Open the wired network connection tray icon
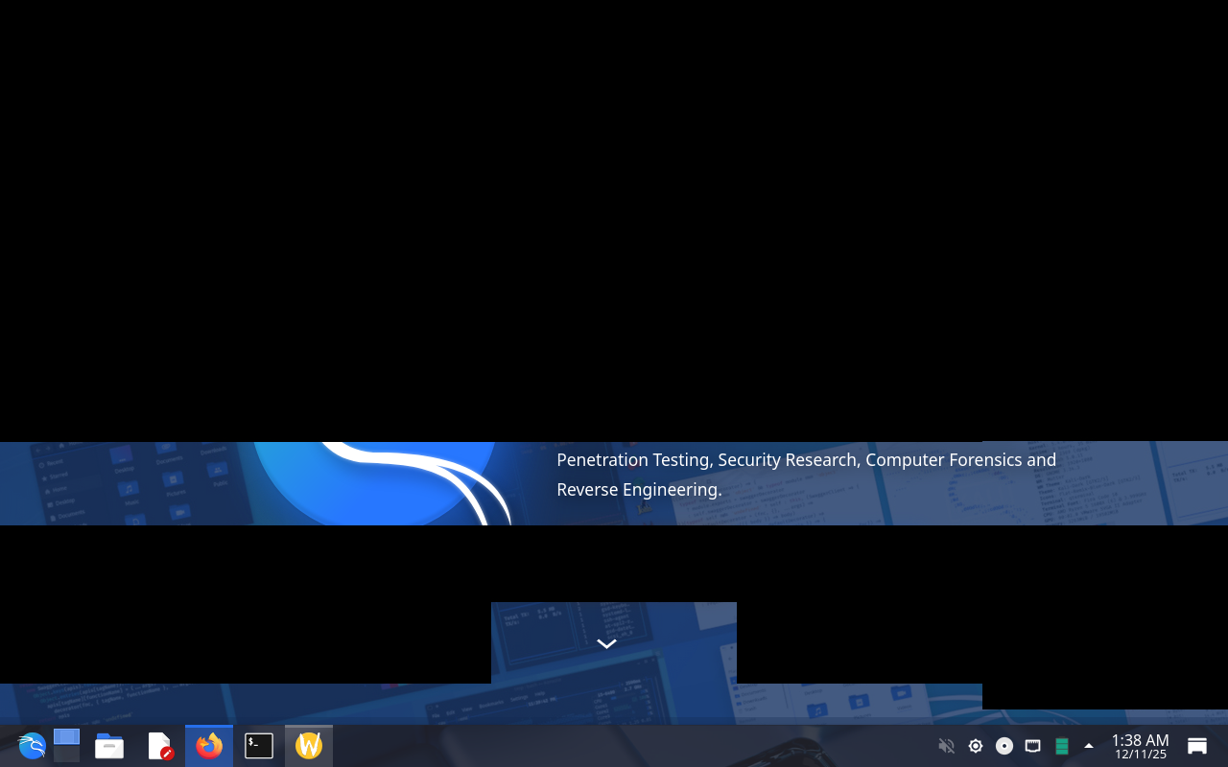Screen dimensions: 1228x767 click(1032, 746)
